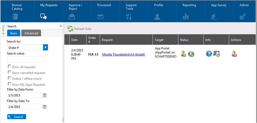
Task: Pin the Search panel
Action: [61, 26]
